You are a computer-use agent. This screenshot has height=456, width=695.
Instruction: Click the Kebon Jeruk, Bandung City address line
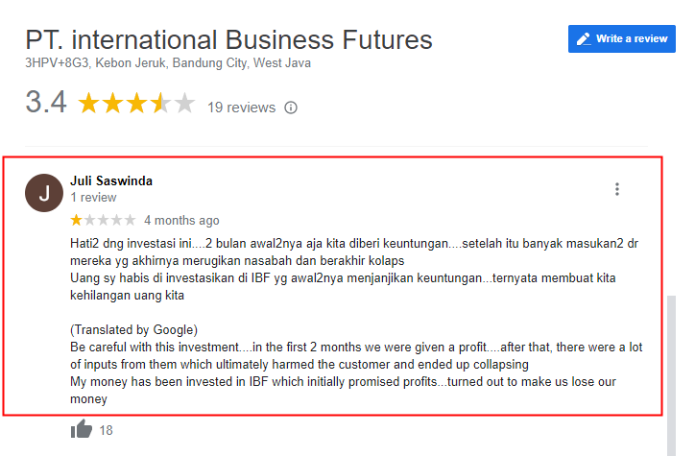pyautogui.click(x=168, y=63)
